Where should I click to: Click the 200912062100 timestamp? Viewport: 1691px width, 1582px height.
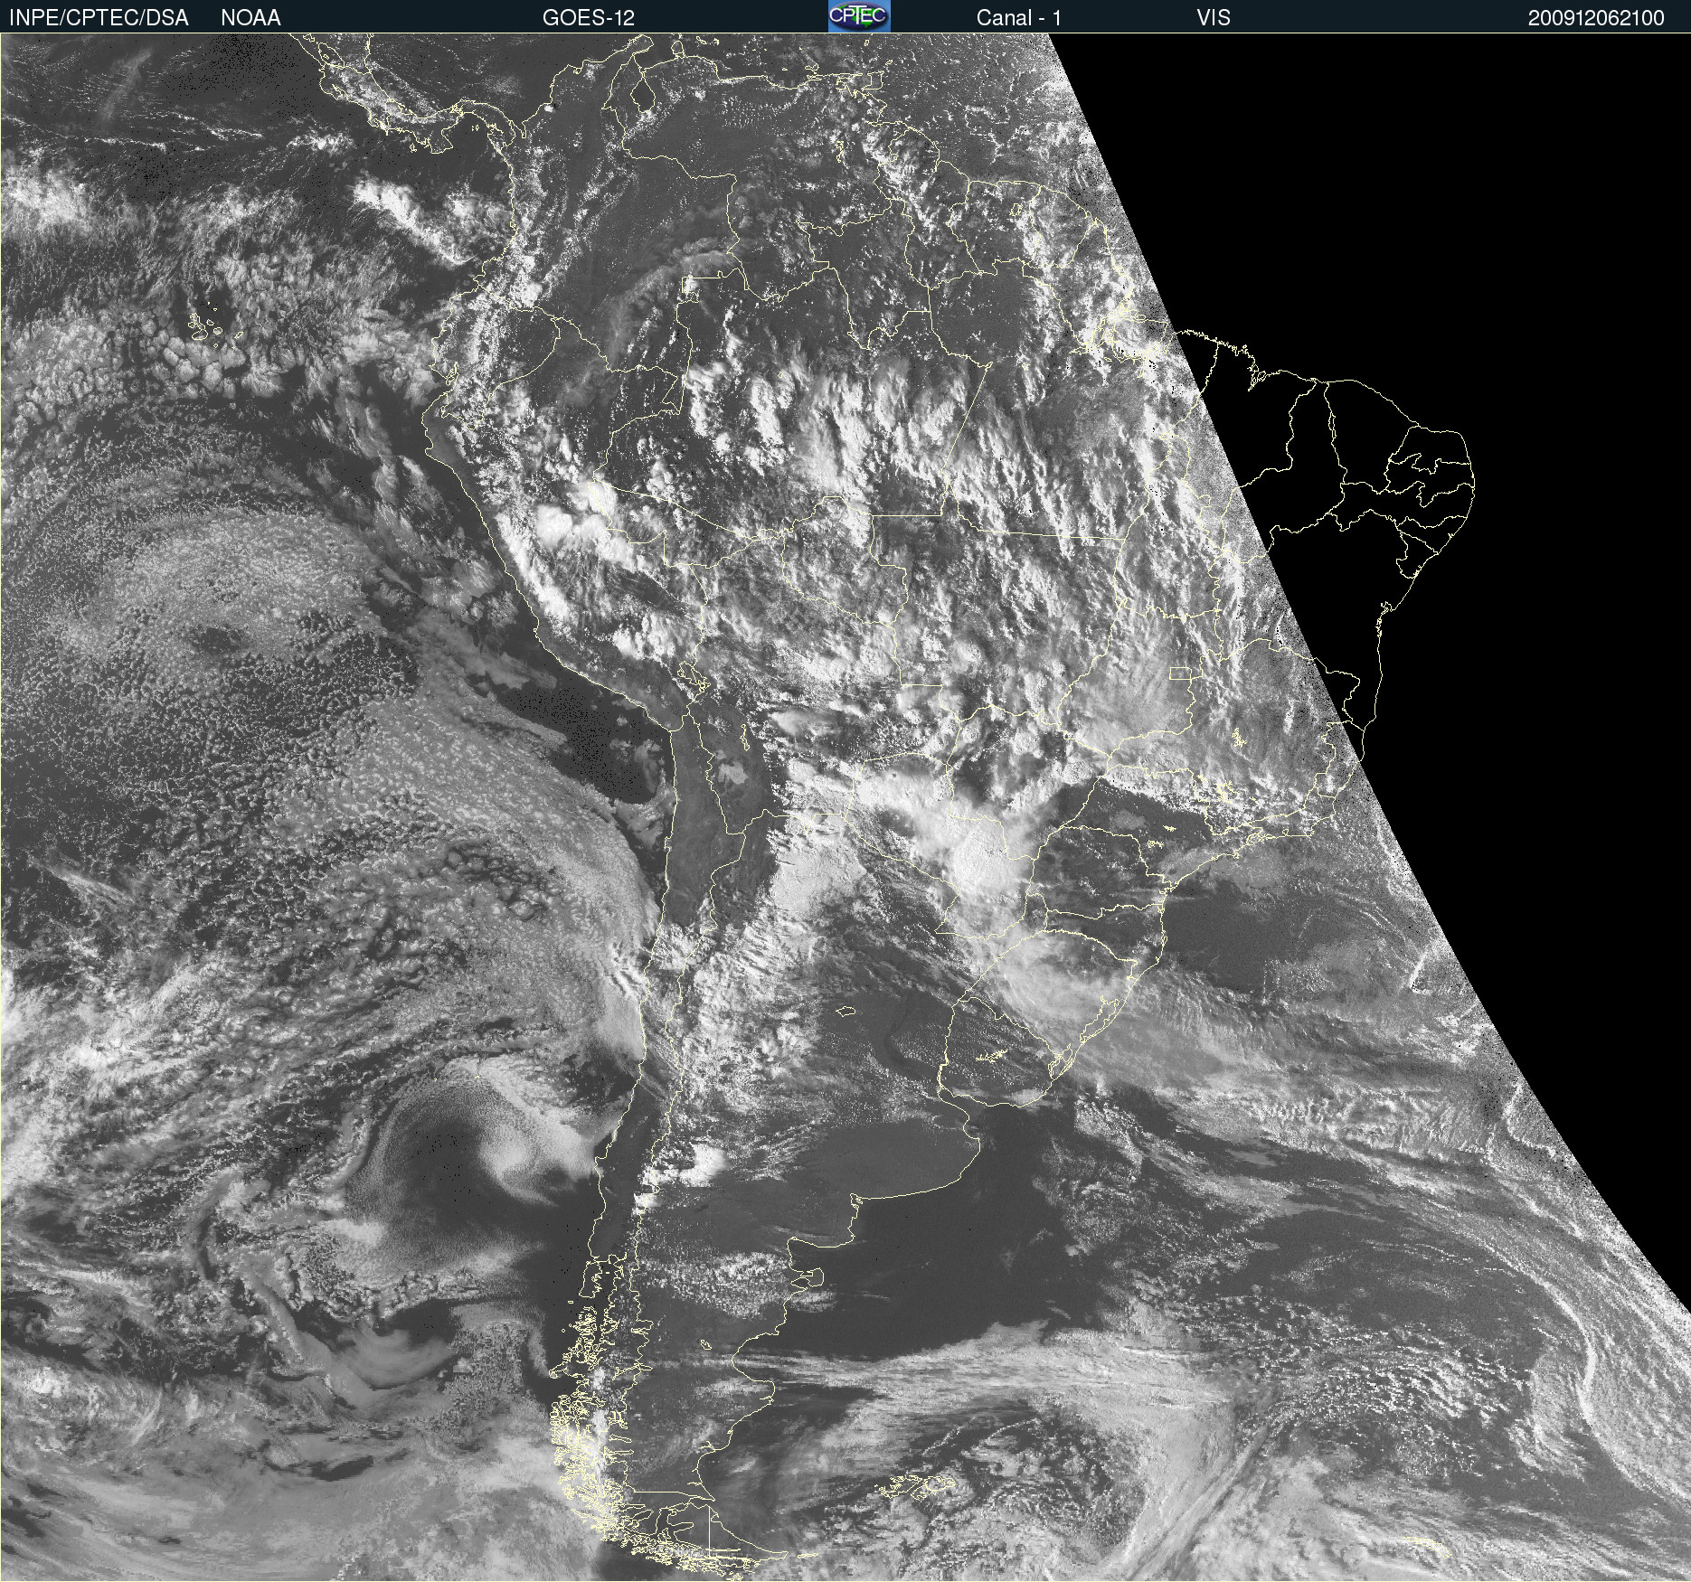click(1596, 18)
